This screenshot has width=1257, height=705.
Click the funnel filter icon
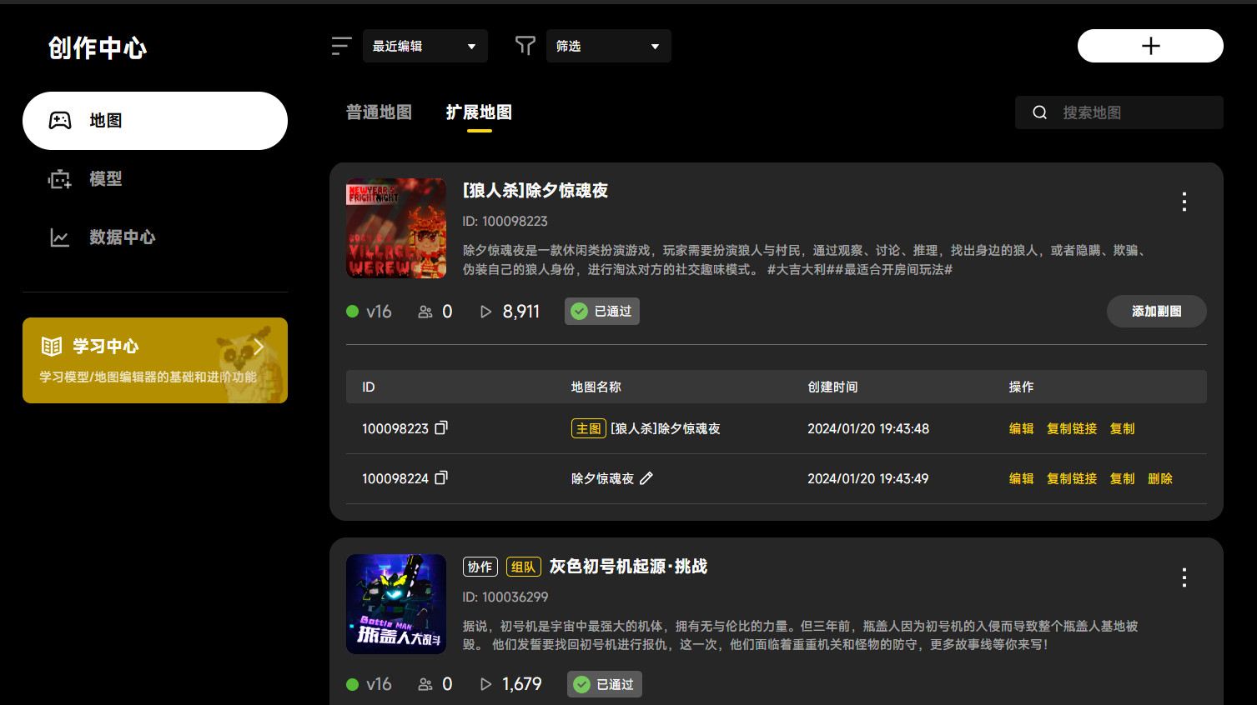click(x=525, y=46)
